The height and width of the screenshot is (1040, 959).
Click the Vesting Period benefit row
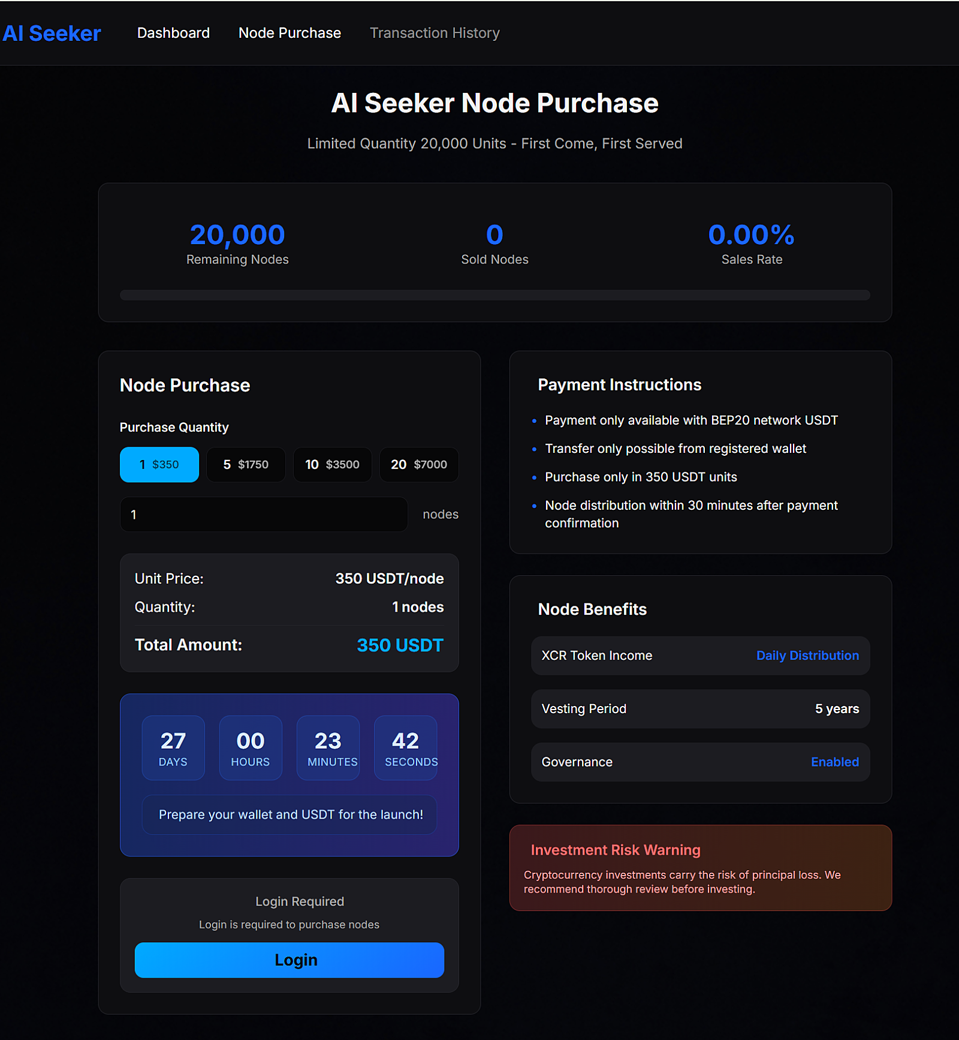700,709
